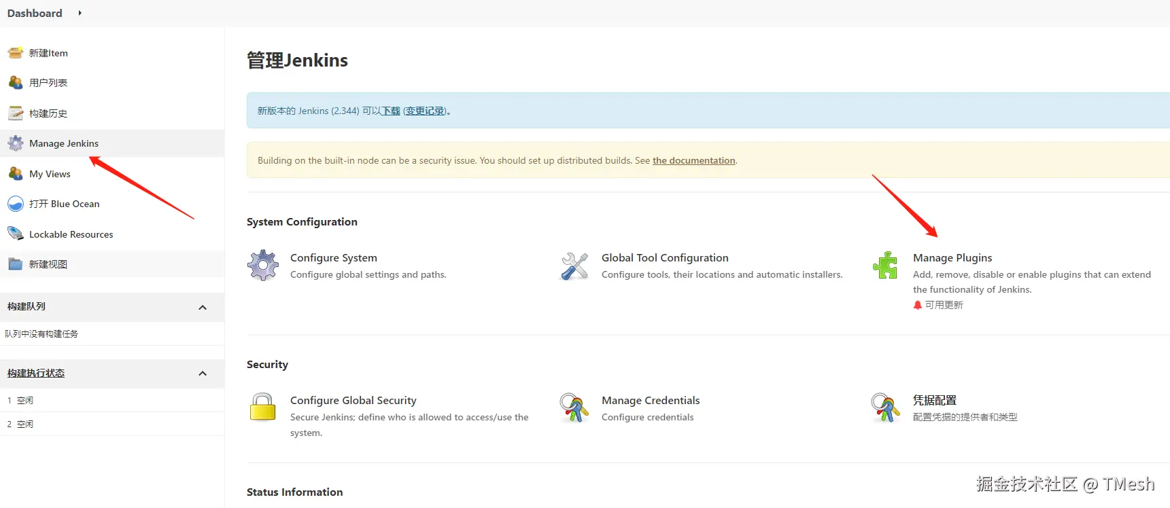The width and height of the screenshot is (1170, 508).
Task: Select My Views in the sidebar
Action: 50,174
